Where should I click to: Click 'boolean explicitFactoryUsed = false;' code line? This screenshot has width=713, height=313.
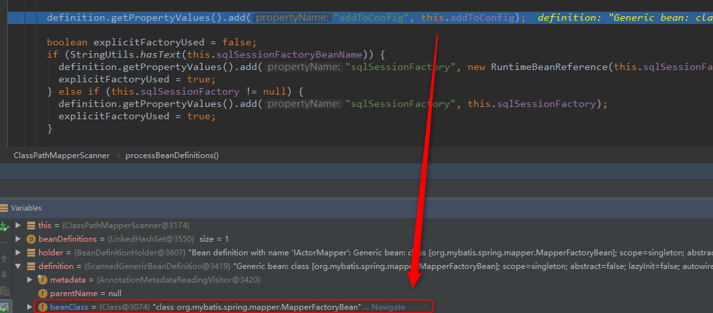(x=152, y=42)
